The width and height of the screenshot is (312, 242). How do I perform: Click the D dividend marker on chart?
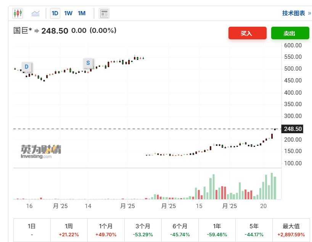[x=26, y=67]
